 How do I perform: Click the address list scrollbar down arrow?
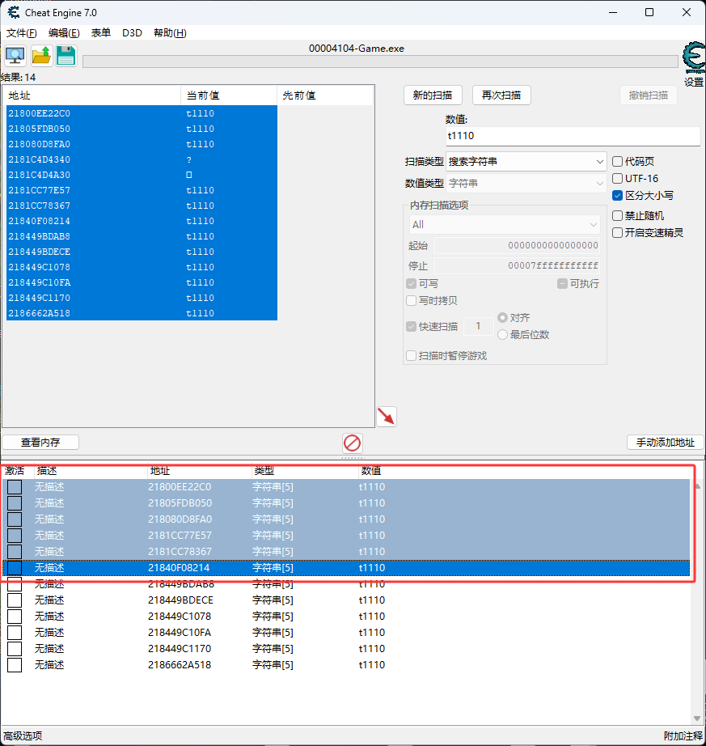point(697,718)
